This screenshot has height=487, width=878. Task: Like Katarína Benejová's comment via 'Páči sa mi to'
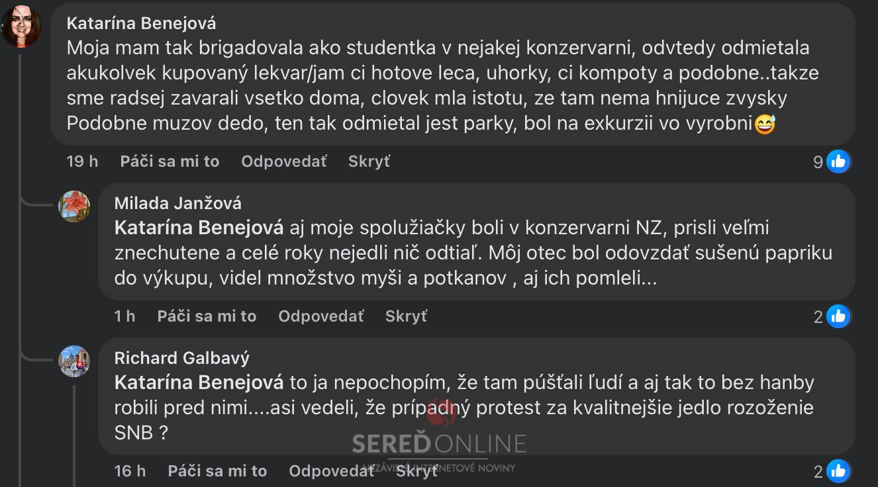170,161
